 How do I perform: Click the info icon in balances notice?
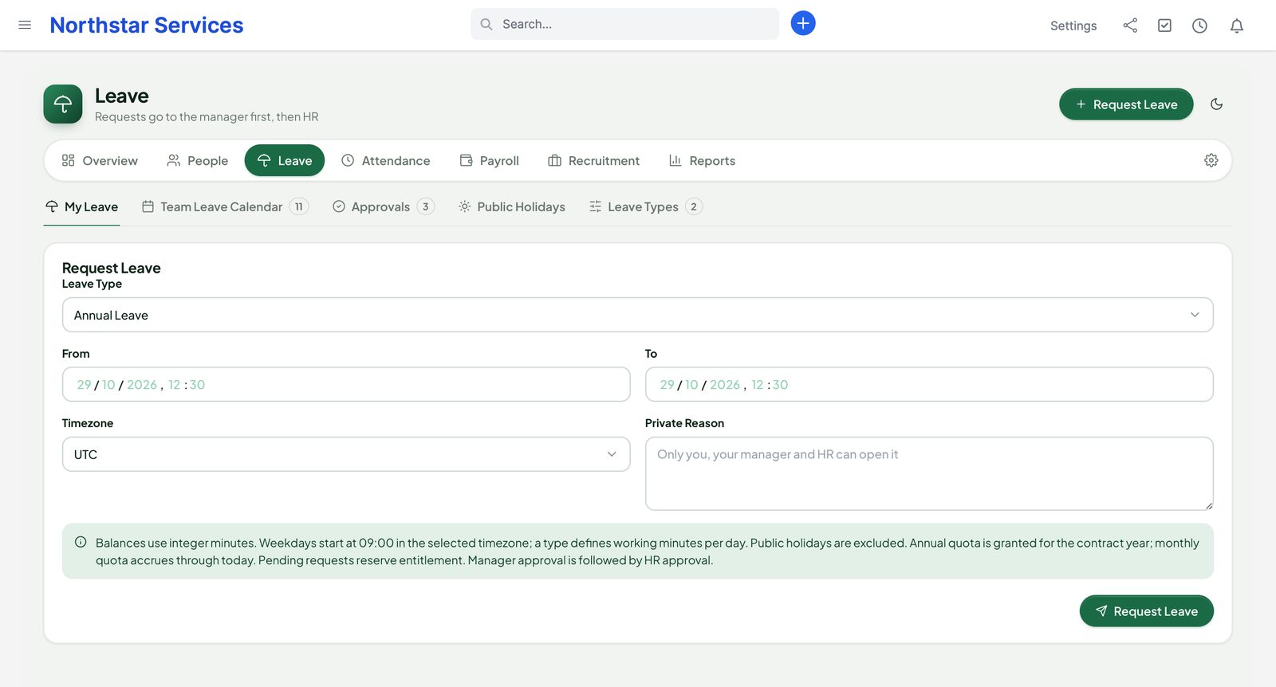81,542
